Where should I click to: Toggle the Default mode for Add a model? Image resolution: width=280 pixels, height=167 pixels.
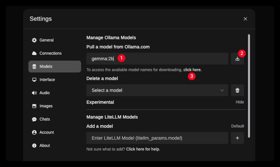(x=237, y=126)
